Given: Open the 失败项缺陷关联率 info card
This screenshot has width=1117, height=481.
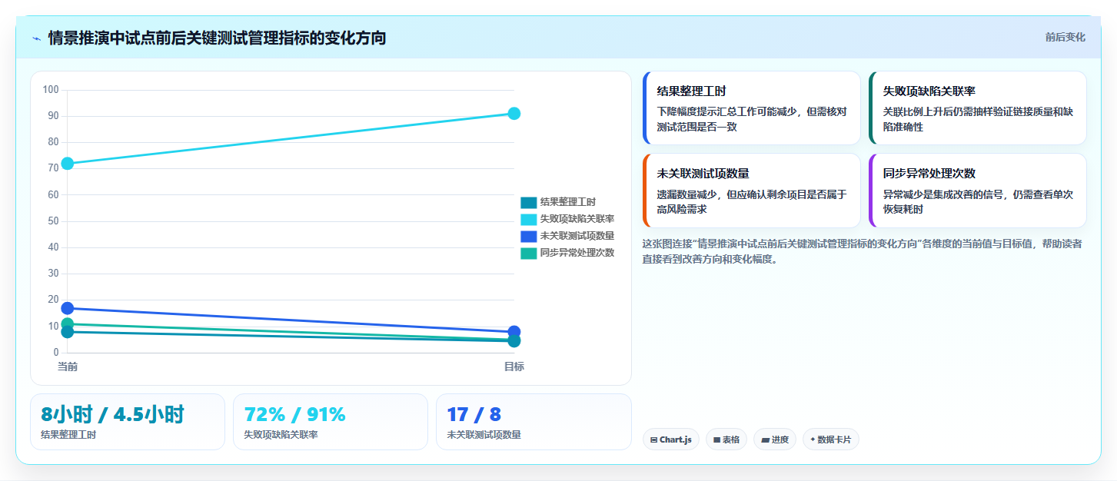Looking at the screenshot, I should coord(977,108).
